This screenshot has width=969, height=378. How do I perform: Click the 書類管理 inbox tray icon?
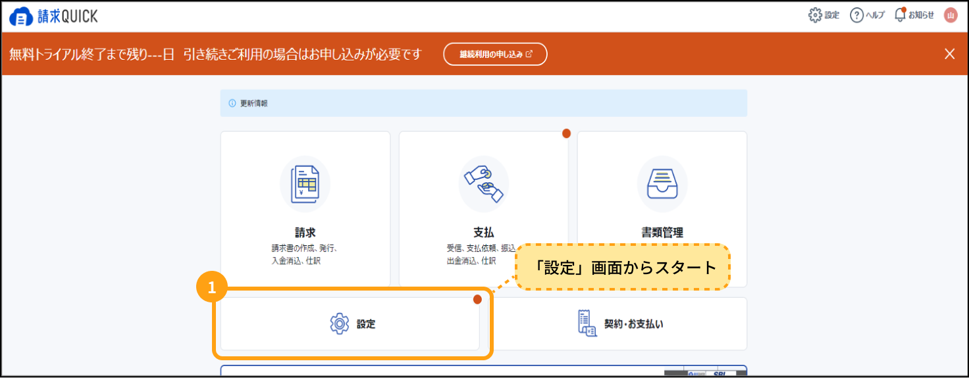click(662, 184)
